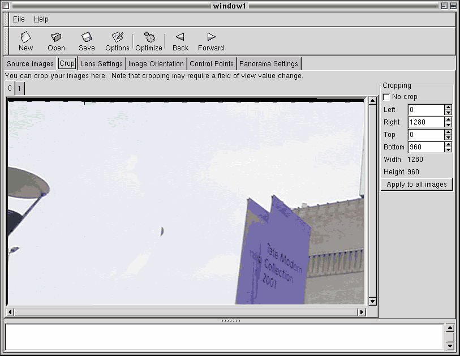This screenshot has width=460, height=356.
Task: Increase the Right crop value with its up stepper
Action: pos(448,119)
